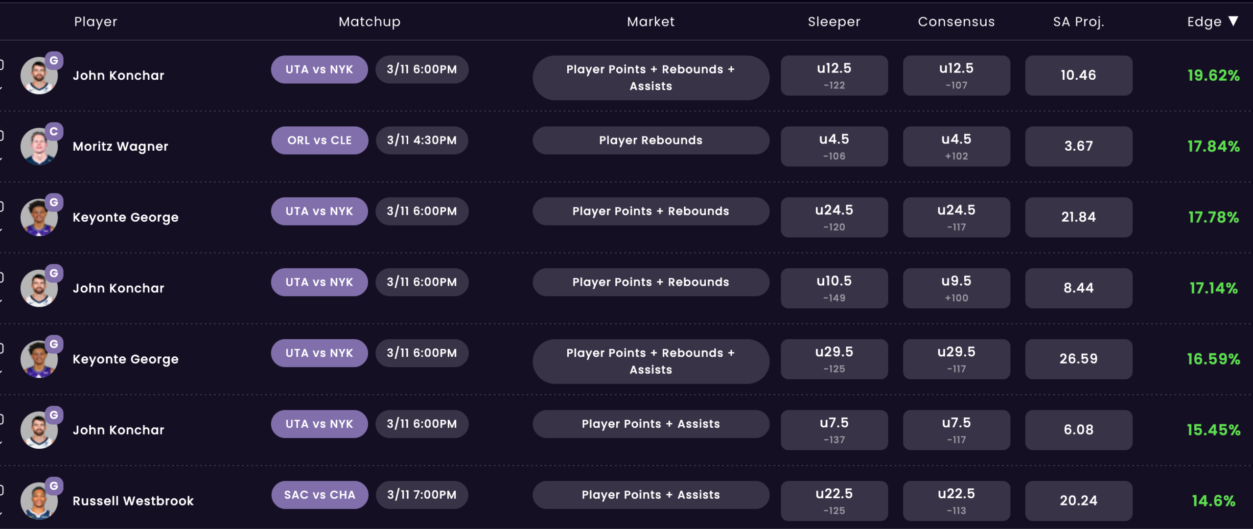Click John Konchar's headshot in the u7.5 row
This screenshot has width=1253, height=529.
[38, 430]
